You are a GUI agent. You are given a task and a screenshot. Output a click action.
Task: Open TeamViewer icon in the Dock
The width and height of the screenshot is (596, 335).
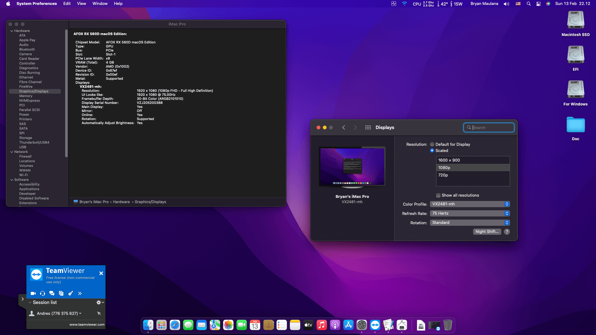(375, 325)
